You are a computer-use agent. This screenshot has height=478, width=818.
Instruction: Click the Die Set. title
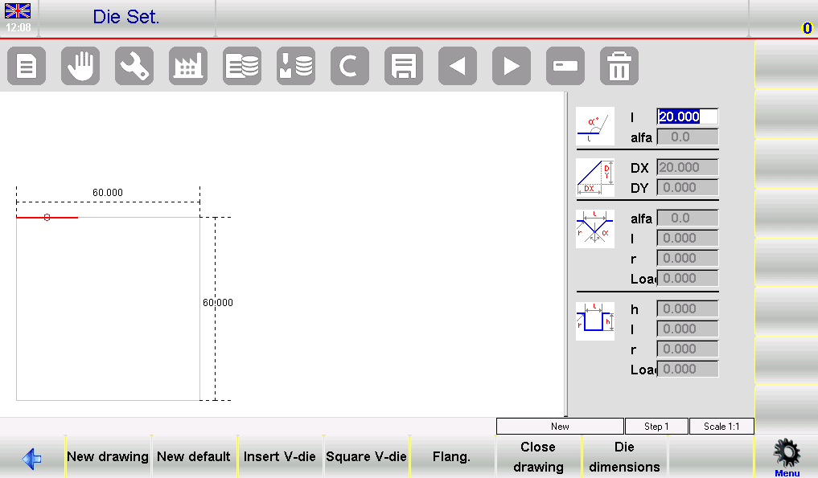[125, 17]
